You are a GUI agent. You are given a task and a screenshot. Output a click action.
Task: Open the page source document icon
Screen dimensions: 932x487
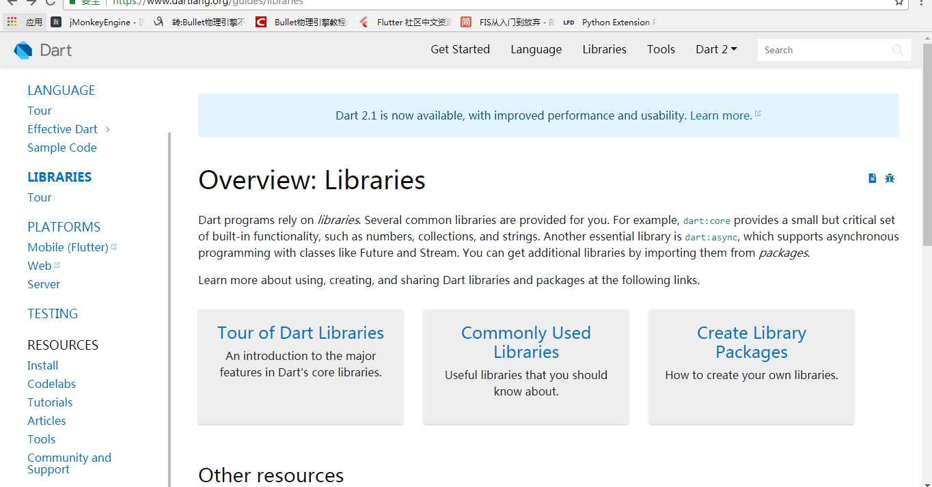[x=872, y=178]
